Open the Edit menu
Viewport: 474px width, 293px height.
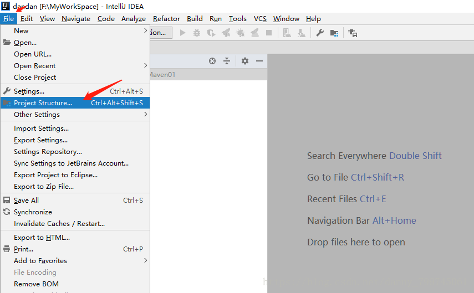click(x=27, y=19)
